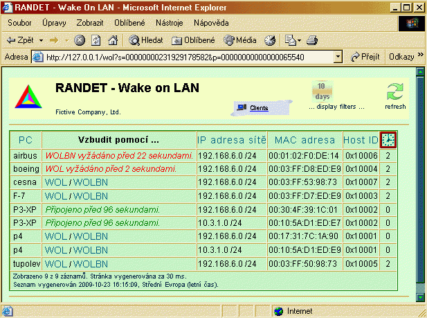The height and width of the screenshot is (318, 427).
Task: Open the Média toolbar button
Action: click(x=240, y=40)
